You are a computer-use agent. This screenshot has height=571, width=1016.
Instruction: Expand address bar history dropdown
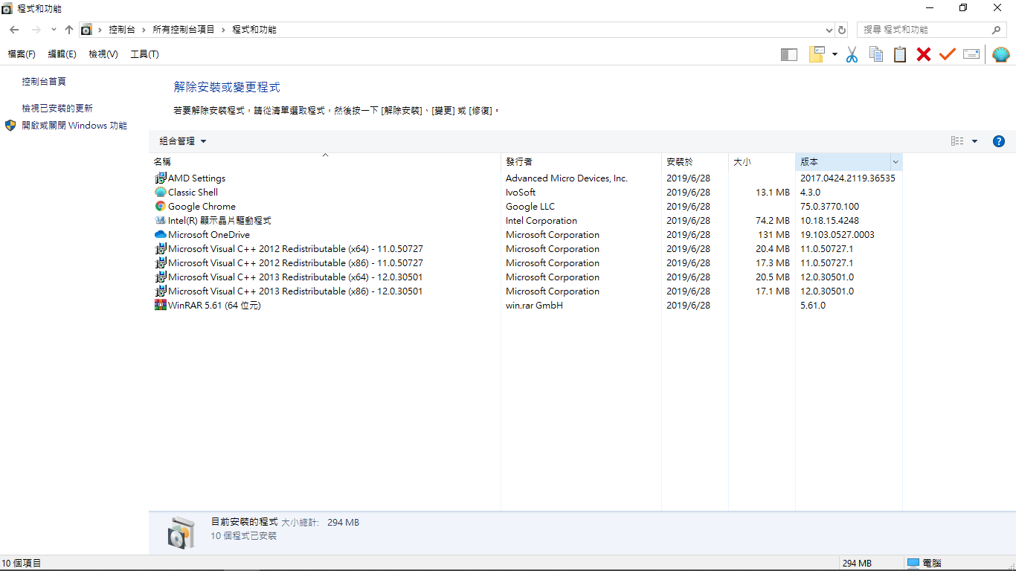pyautogui.click(x=829, y=30)
